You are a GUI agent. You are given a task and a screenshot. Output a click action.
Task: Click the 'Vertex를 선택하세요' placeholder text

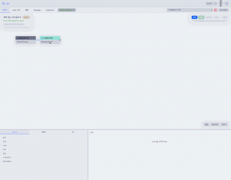coord(159,141)
